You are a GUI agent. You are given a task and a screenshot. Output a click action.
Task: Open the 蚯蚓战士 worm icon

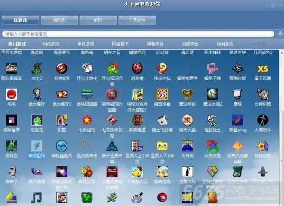click(213, 120)
